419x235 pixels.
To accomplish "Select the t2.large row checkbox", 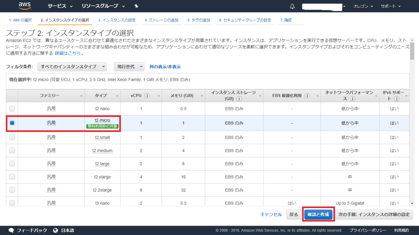I will (12, 163).
